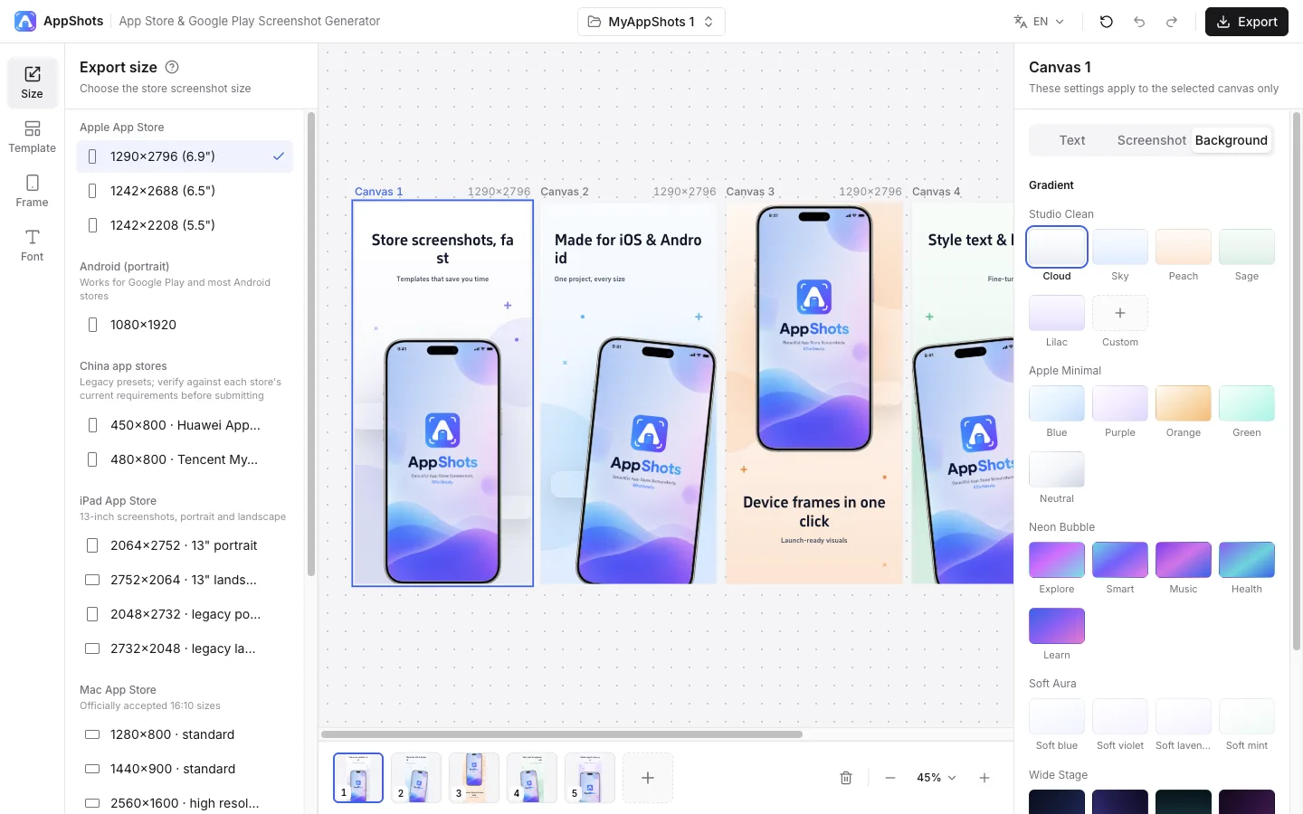Choose the Apple Minimal Green swatch
The image size is (1303, 814).
pyautogui.click(x=1247, y=403)
